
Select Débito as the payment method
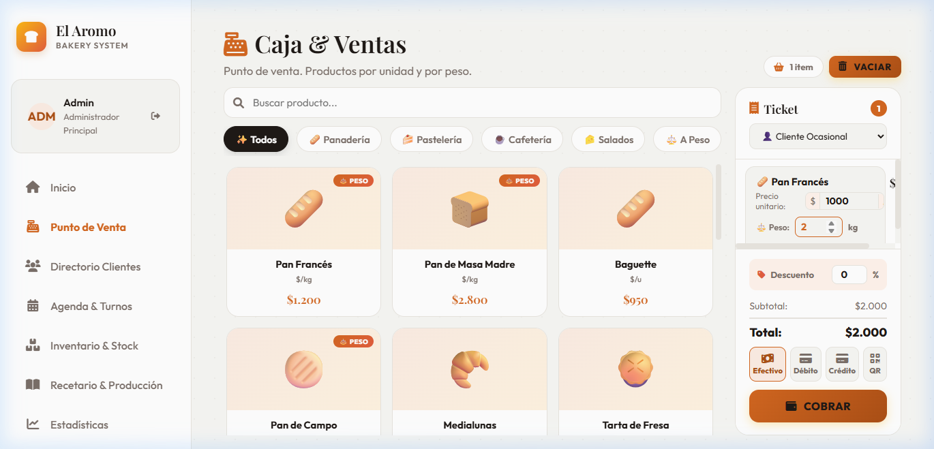(x=805, y=363)
